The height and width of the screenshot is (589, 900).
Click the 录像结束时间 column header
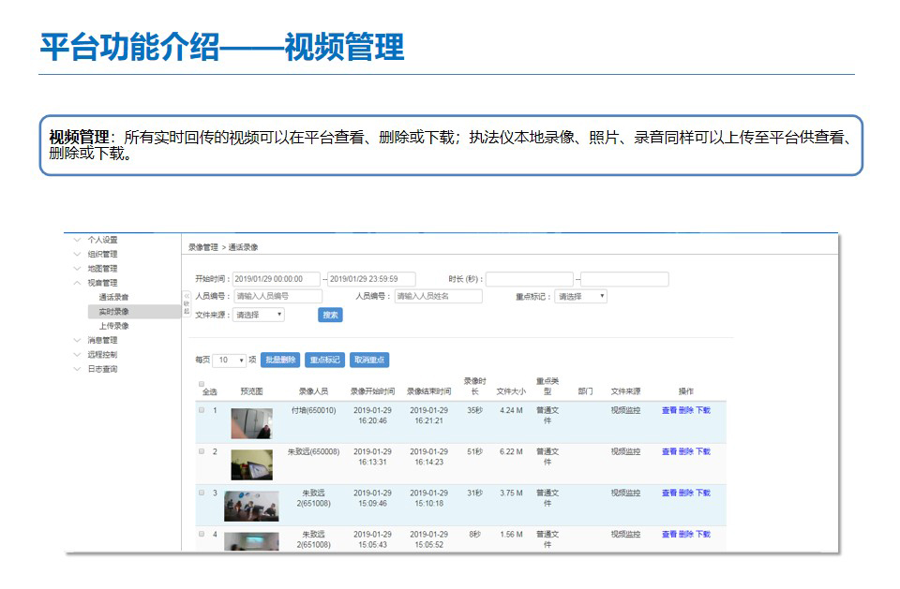point(428,391)
